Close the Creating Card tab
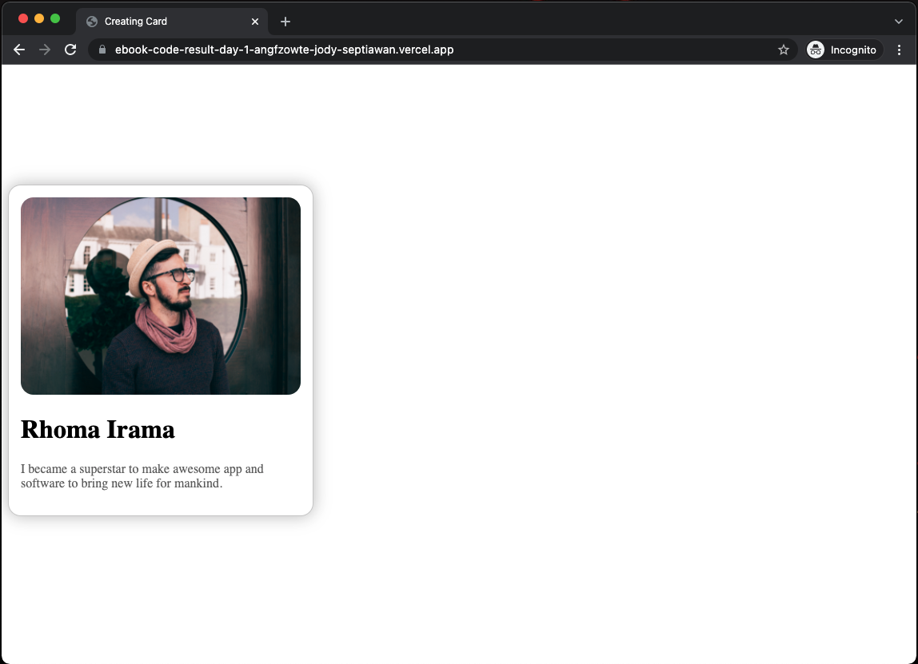918x664 pixels. pos(254,22)
